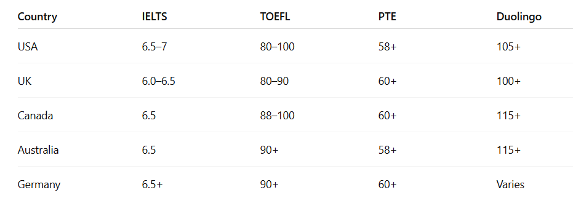Click the TOEFL column header
The image size is (573, 222).
275,17
